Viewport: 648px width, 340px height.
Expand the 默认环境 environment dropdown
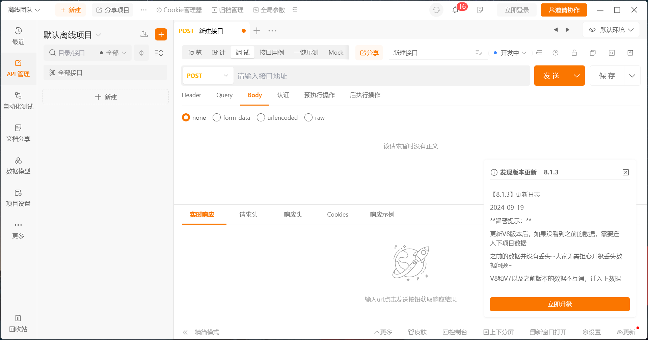[612, 30]
